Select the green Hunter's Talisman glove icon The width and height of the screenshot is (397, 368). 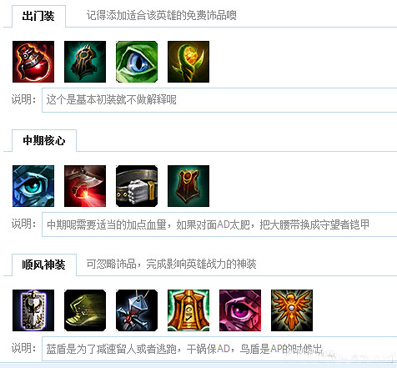pyautogui.click(x=85, y=62)
